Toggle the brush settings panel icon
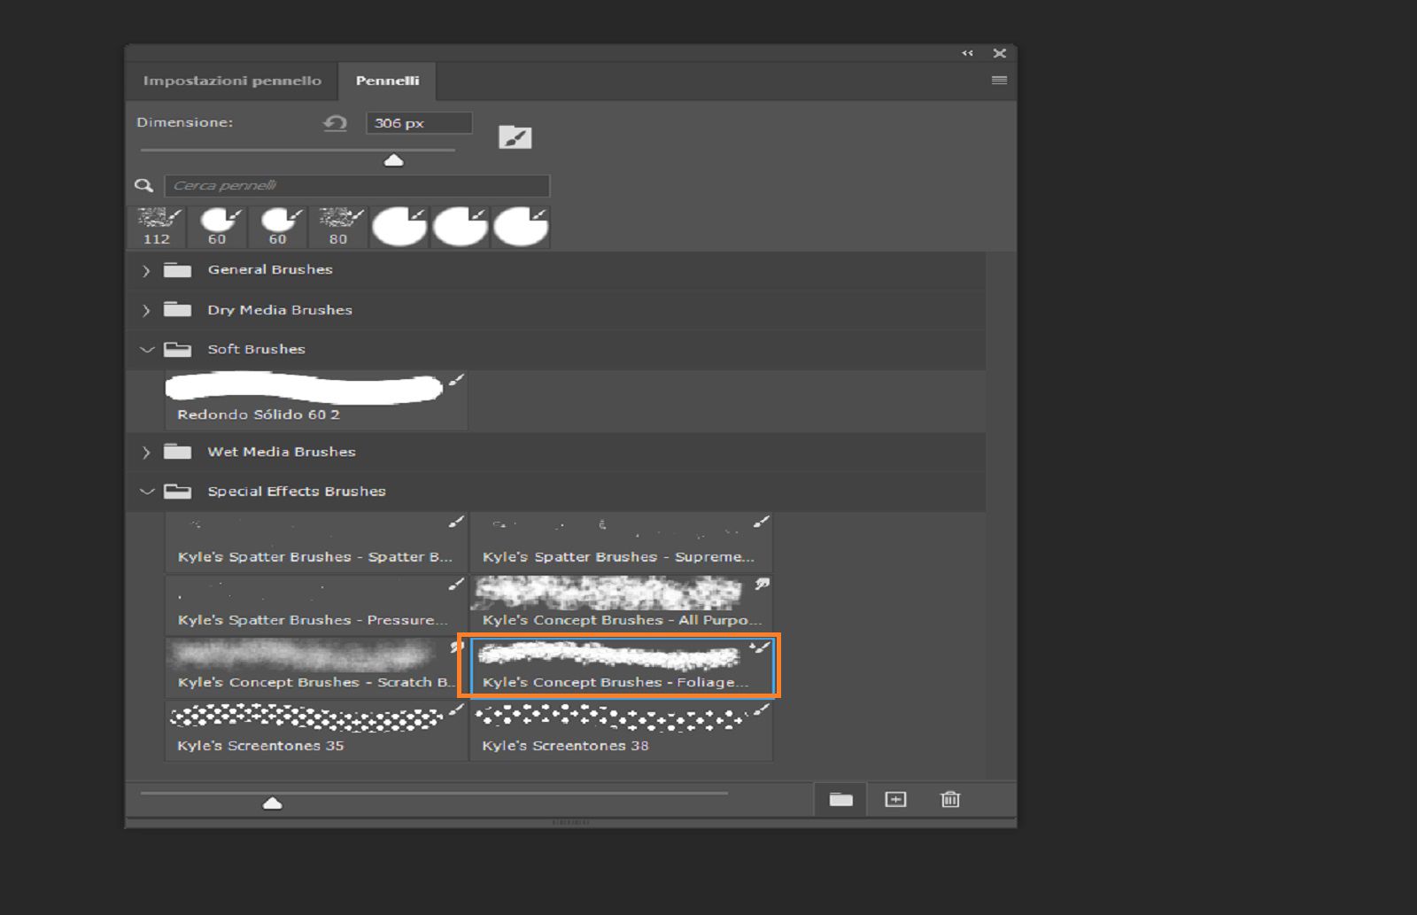 pyautogui.click(x=515, y=136)
